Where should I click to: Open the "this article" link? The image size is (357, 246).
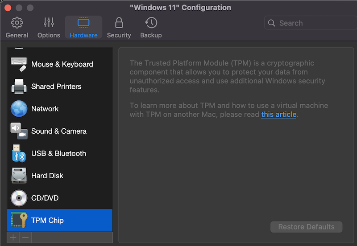pyautogui.click(x=279, y=115)
